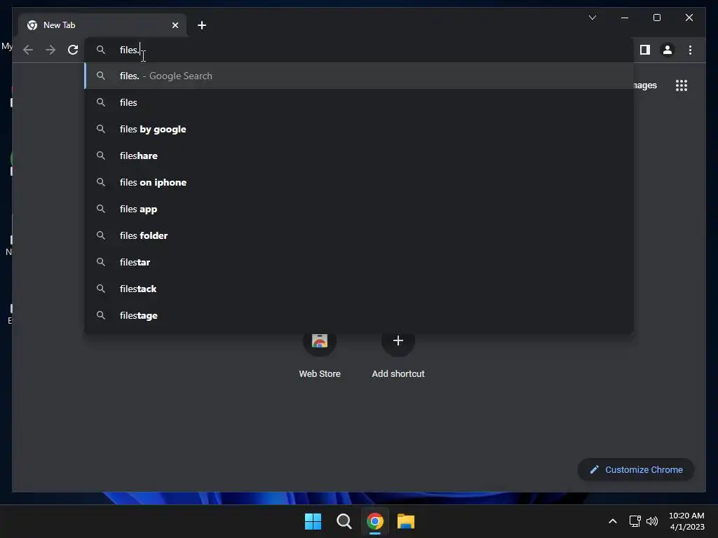Open the side panel icon
Image resolution: width=718 pixels, height=538 pixels.
point(645,50)
